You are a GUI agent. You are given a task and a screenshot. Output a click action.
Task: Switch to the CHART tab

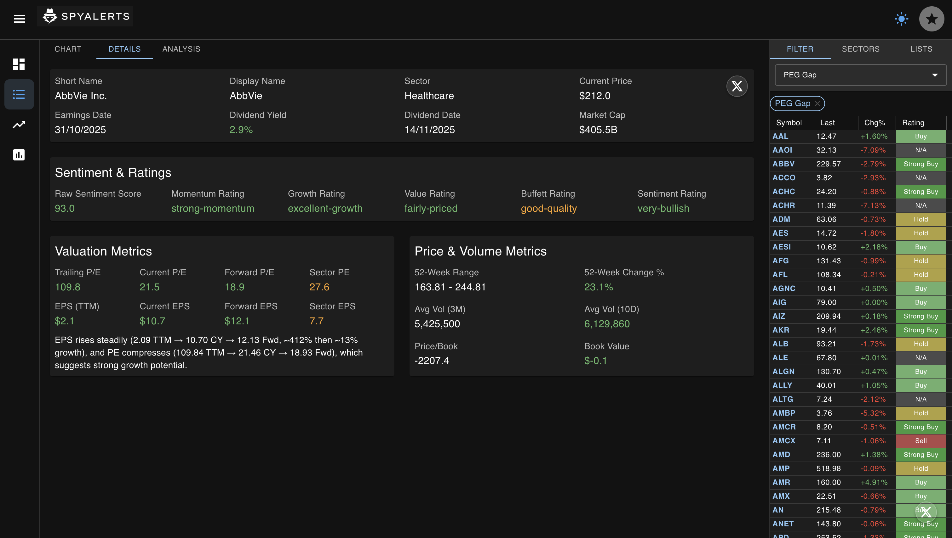(68, 49)
